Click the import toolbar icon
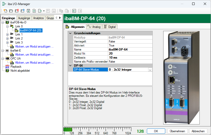 pyautogui.click(x=34, y=11)
